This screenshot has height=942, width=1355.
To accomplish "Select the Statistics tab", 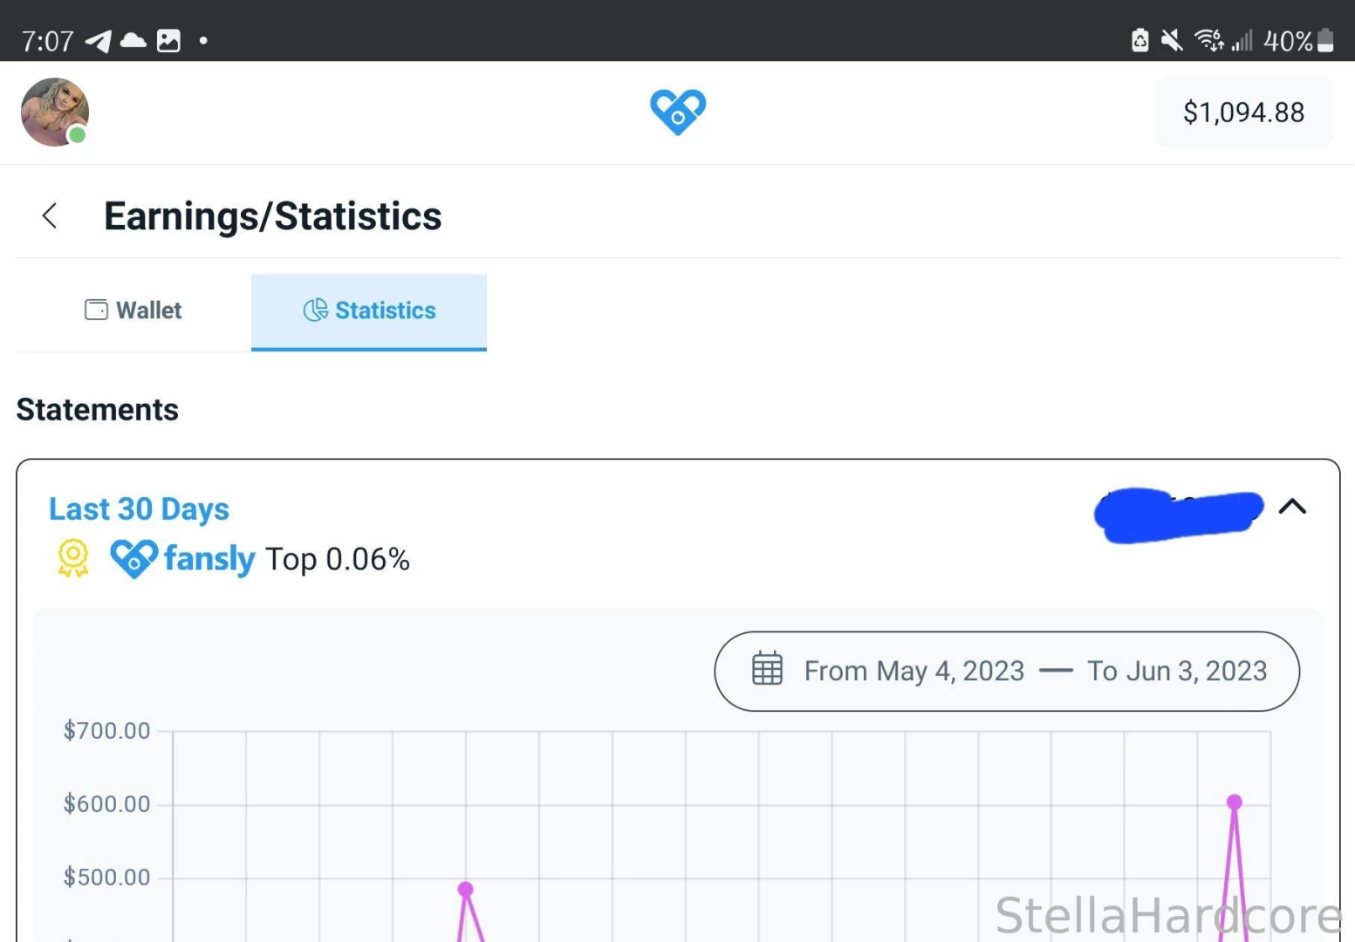I will pyautogui.click(x=369, y=312).
